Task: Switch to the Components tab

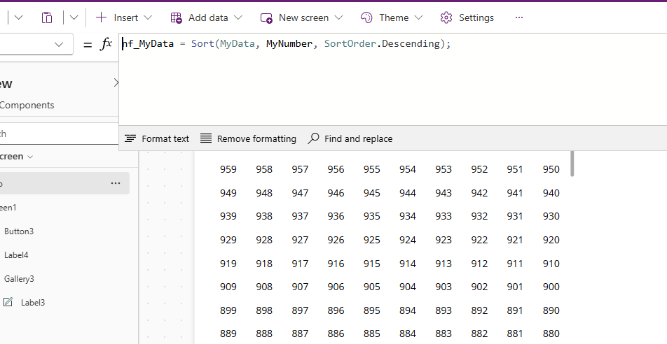Action: click(27, 106)
